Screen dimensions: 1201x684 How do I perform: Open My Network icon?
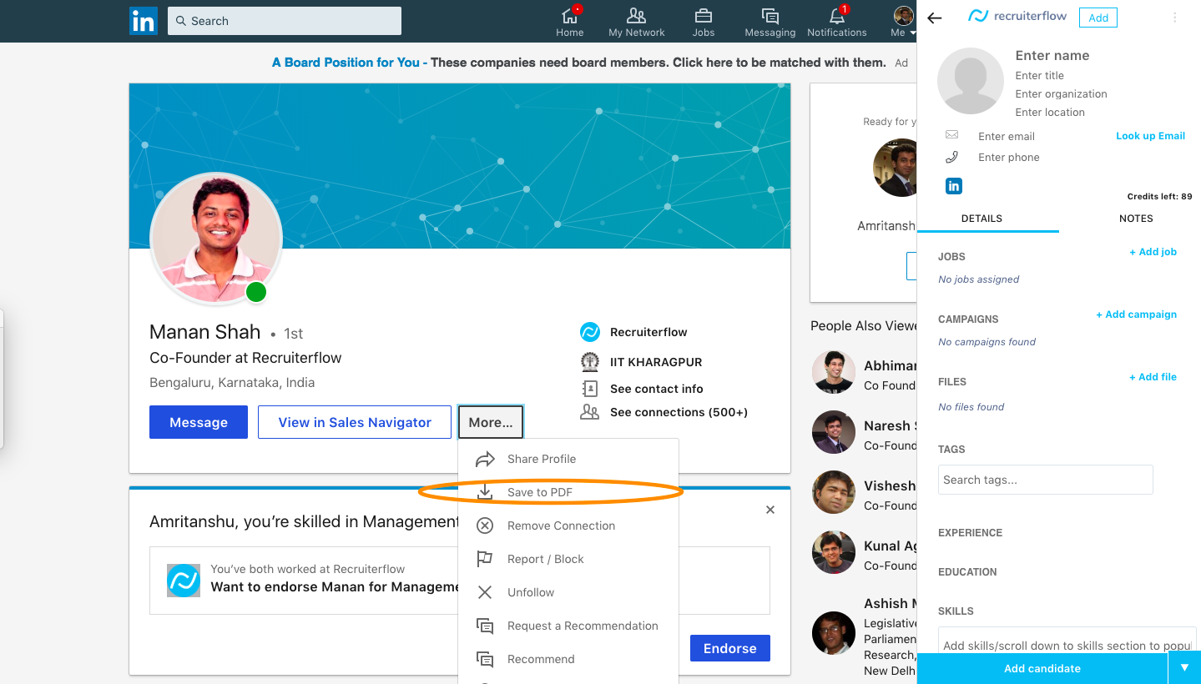pyautogui.click(x=636, y=16)
